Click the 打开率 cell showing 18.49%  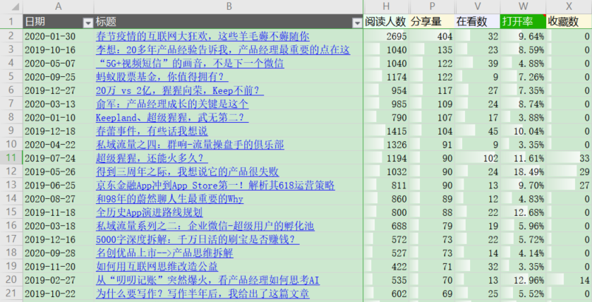523,171
